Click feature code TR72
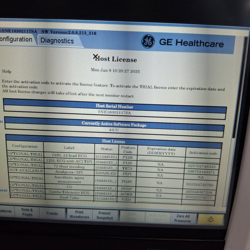This screenshot has width=250, height=250. pyautogui.click(x=127, y=168)
